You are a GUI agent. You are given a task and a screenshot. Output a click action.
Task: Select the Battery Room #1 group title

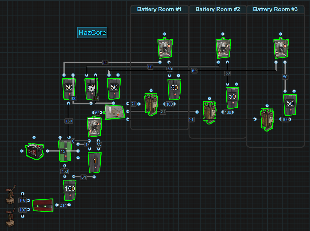[159, 9]
